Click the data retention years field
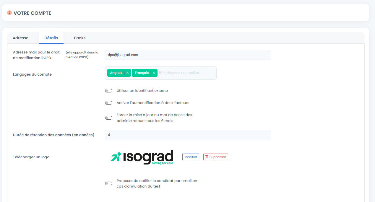The height and width of the screenshot is (202, 375). (x=188, y=135)
